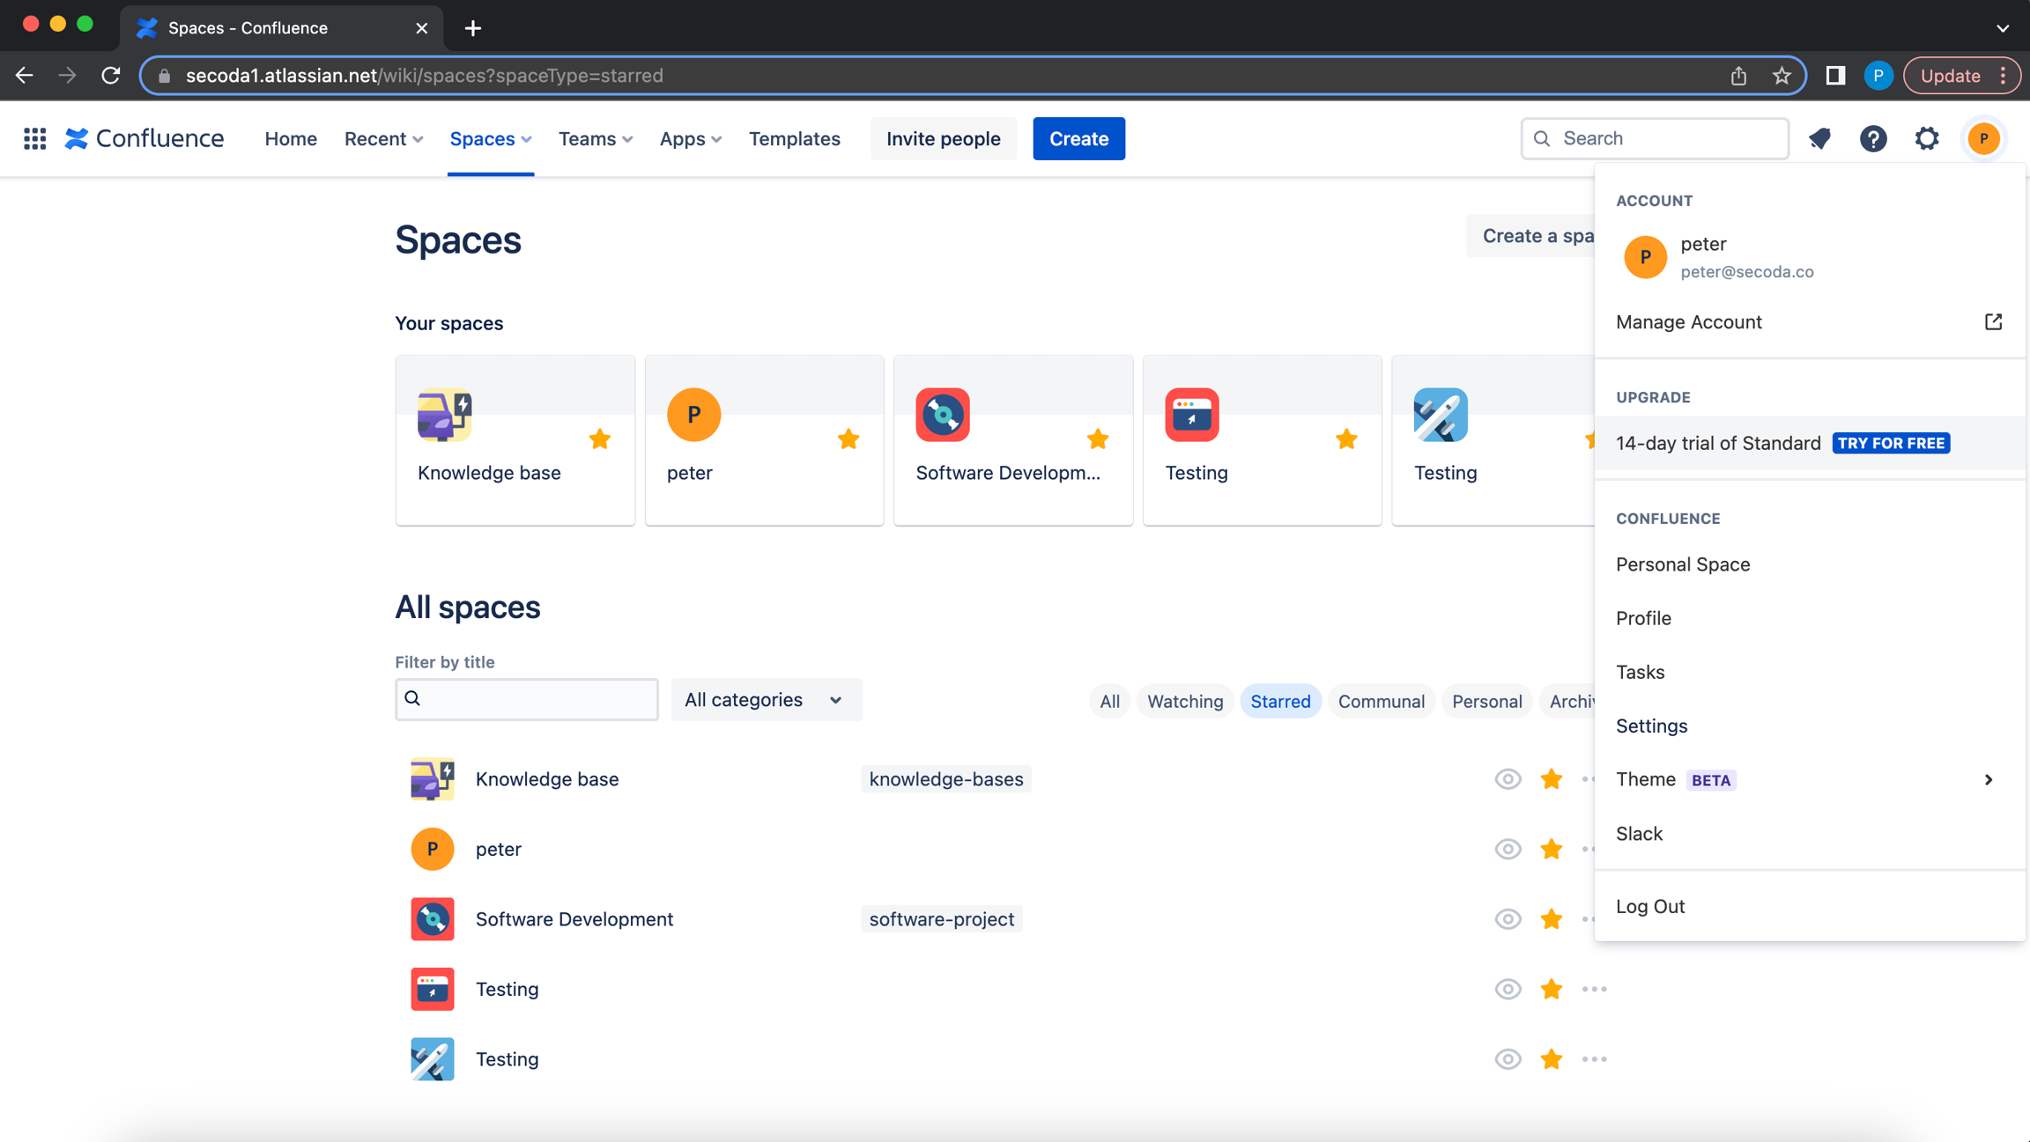The height and width of the screenshot is (1142, 2030).
Task: Open the Recent dropdown menu
Action: pos(383,138)
